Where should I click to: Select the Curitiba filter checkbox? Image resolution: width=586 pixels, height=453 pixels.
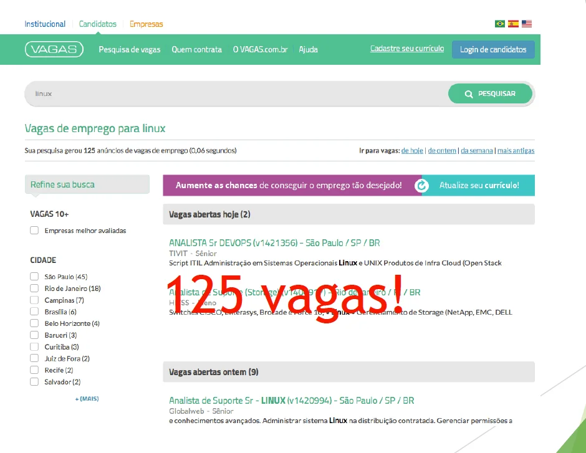(34, 347)
